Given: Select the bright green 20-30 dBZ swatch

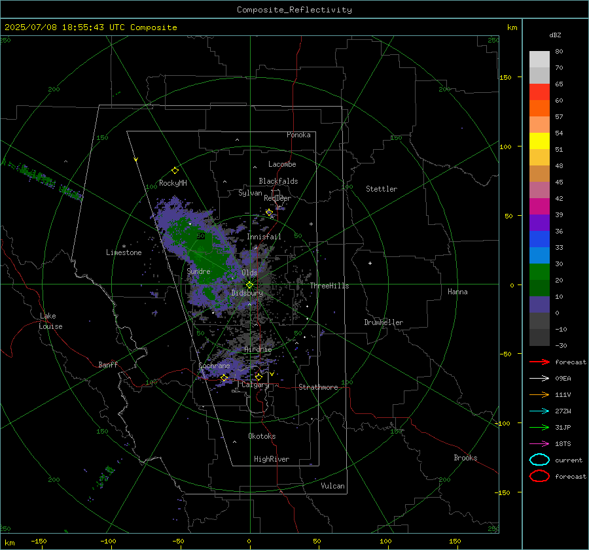Looking at the screenshot, I should [x=539, y=271].
